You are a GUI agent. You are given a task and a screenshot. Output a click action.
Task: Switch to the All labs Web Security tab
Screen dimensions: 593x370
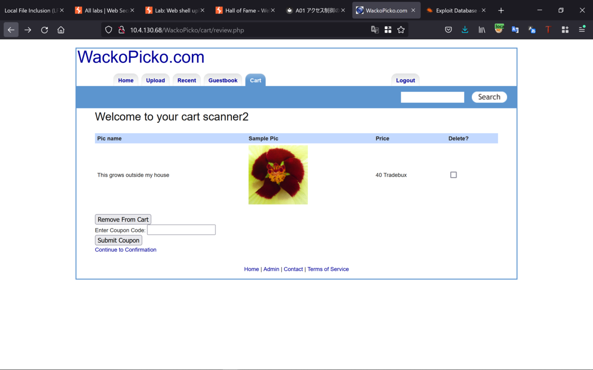tap(101, 10)
